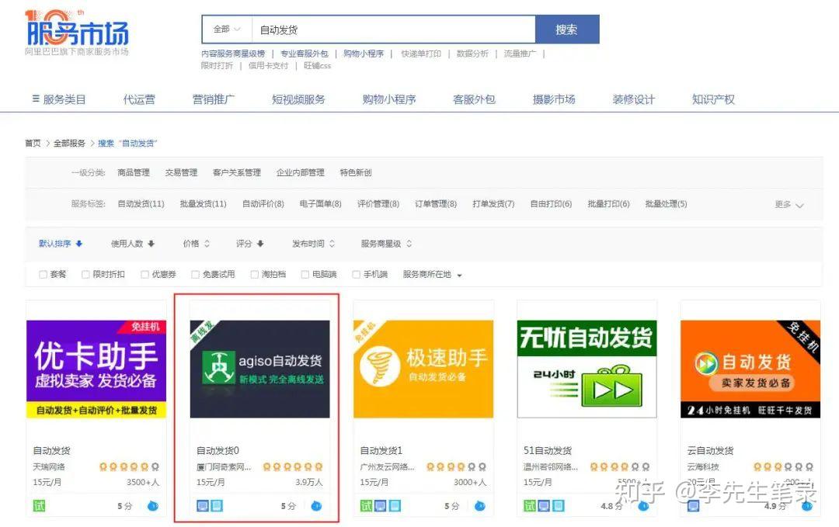Open the 购物小程序 link under the search box
The width and height of the screenshot is (839, 527).
coord(364,54)
